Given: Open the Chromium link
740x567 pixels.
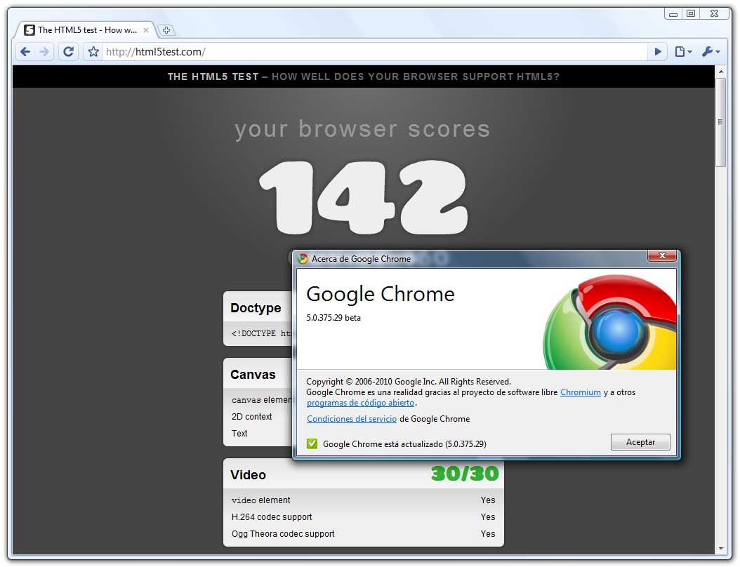Looking at the screenshot, I should tap(580, 392).
